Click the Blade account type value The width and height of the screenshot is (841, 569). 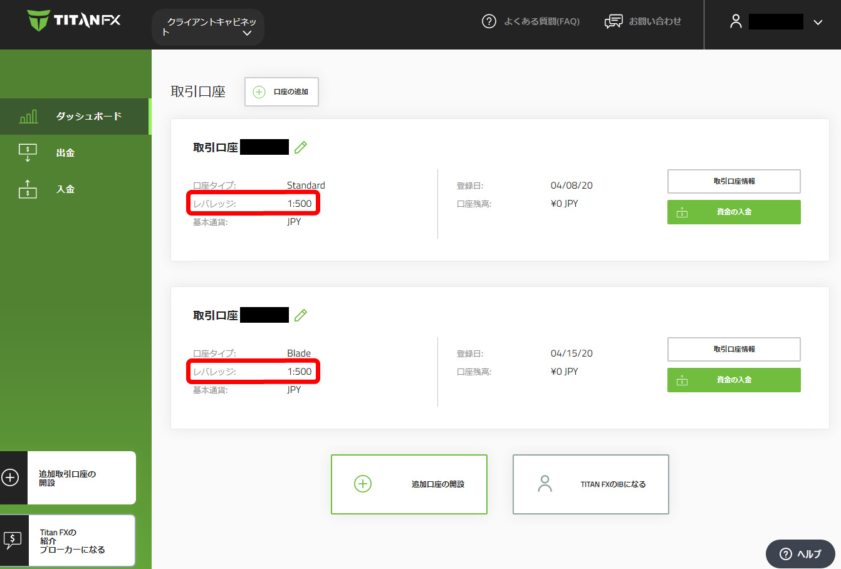(x=299, y=353)
